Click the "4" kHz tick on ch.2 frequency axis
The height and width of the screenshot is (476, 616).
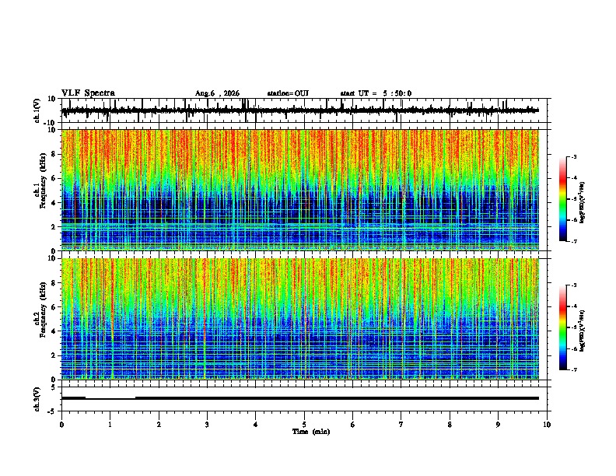coord(54,331)
